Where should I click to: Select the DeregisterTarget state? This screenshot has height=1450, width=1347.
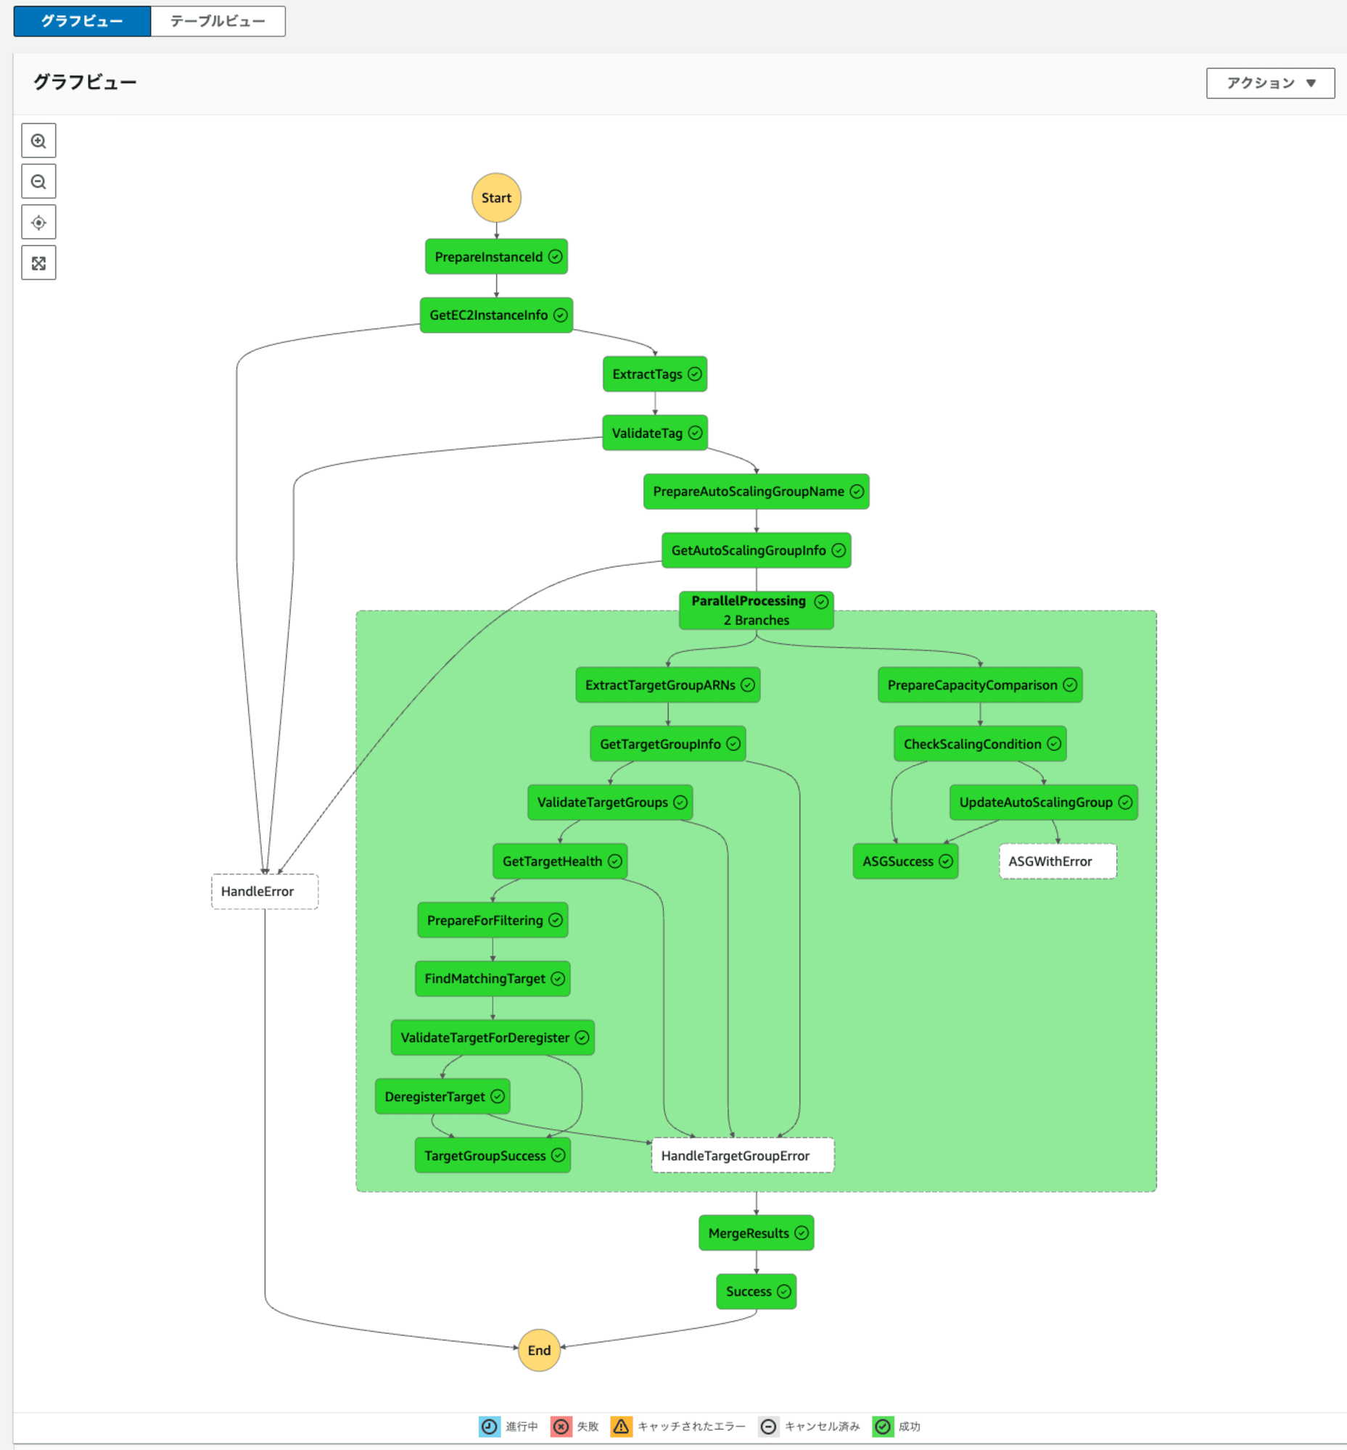[442, 1097]
